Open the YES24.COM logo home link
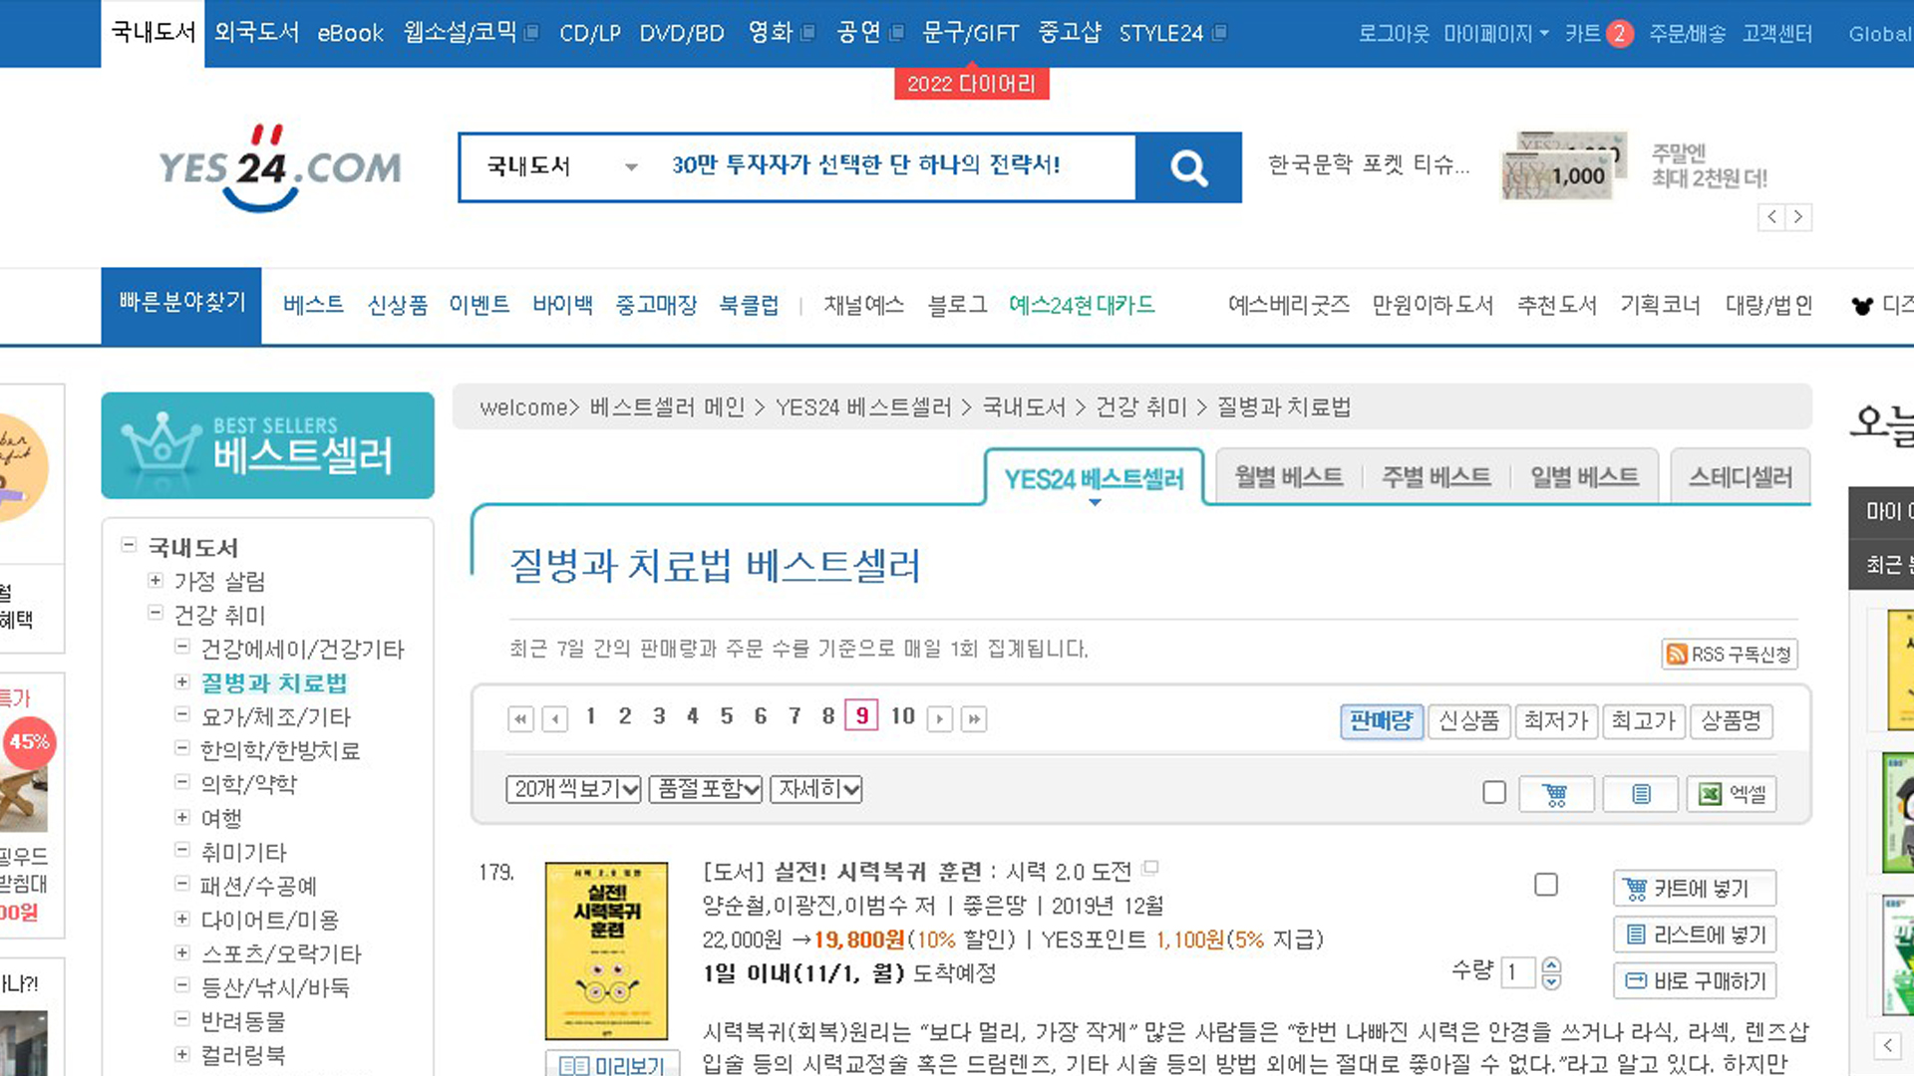 pos(280,167)
